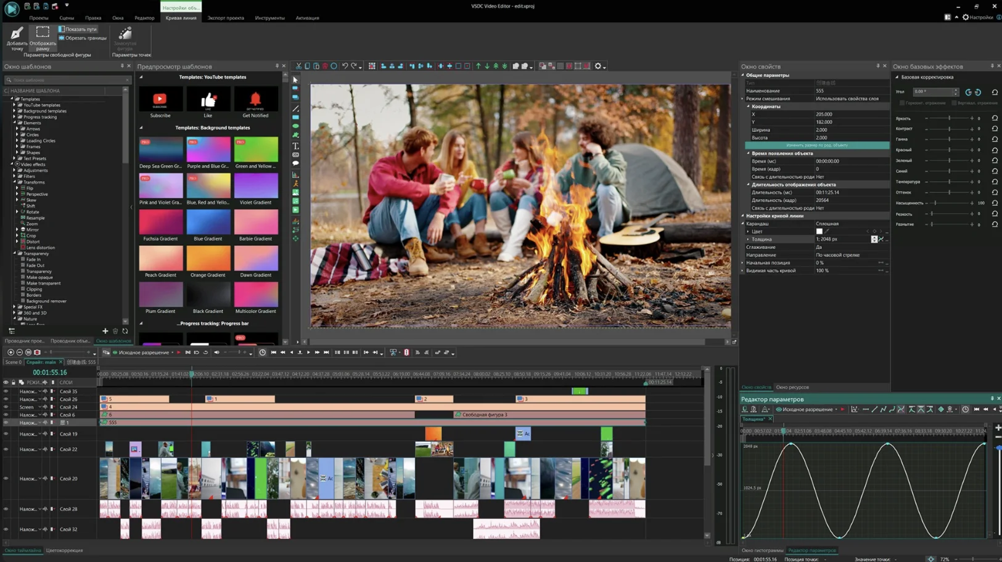Open the Сцены menu
This screenshot has width=1002, height=562.
tap(67, 18)
